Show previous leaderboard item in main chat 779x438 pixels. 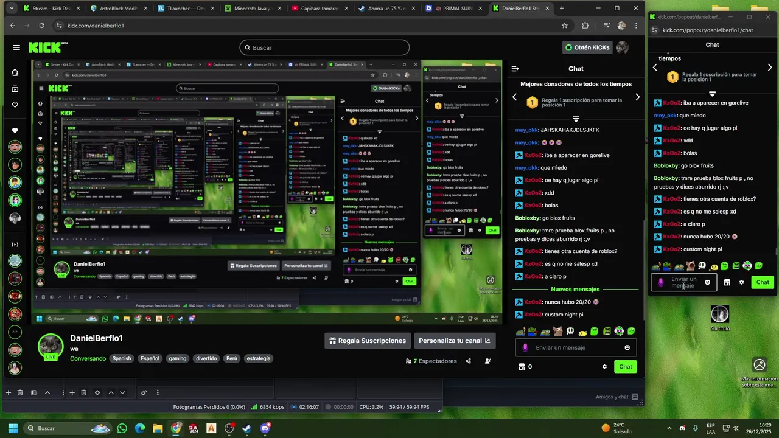point(514,97)
